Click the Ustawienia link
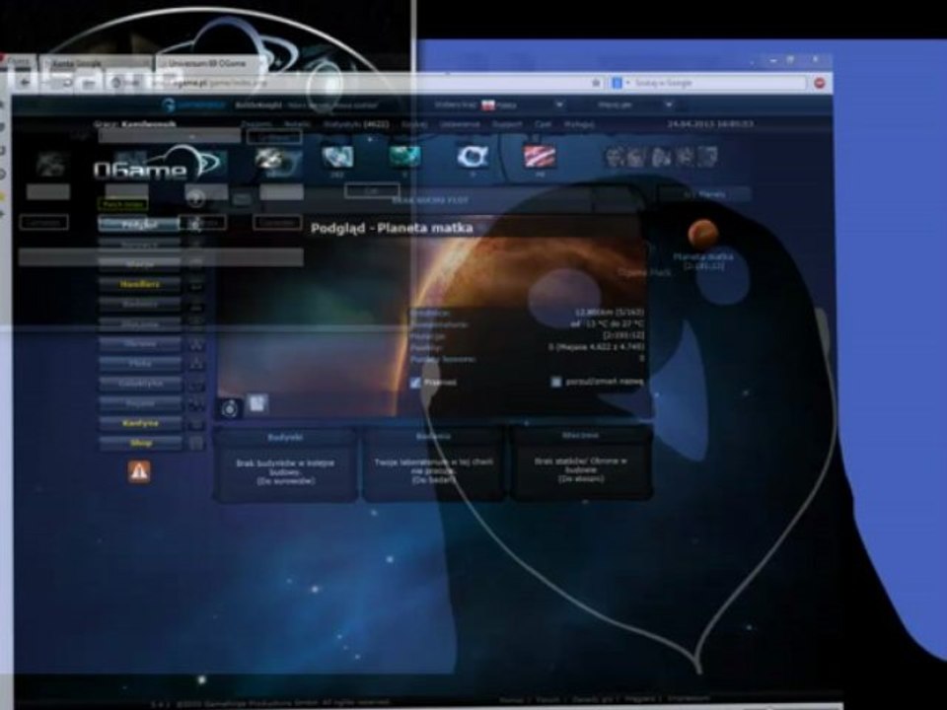The image size is (947, 710). click(x=460, y=124)
